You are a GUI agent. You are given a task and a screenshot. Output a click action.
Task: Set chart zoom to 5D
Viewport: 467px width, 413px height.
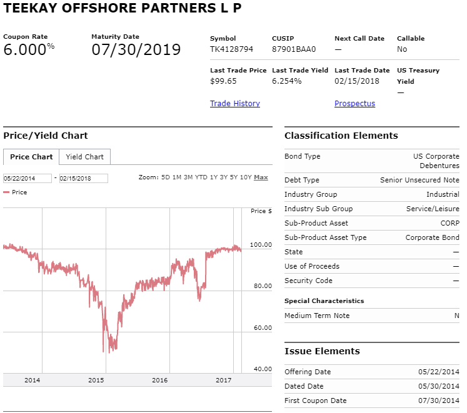tap(166, 177)
